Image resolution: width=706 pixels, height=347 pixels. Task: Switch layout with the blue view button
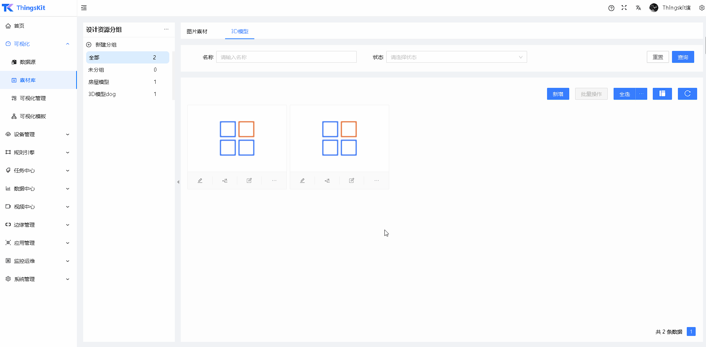point(662,94)
